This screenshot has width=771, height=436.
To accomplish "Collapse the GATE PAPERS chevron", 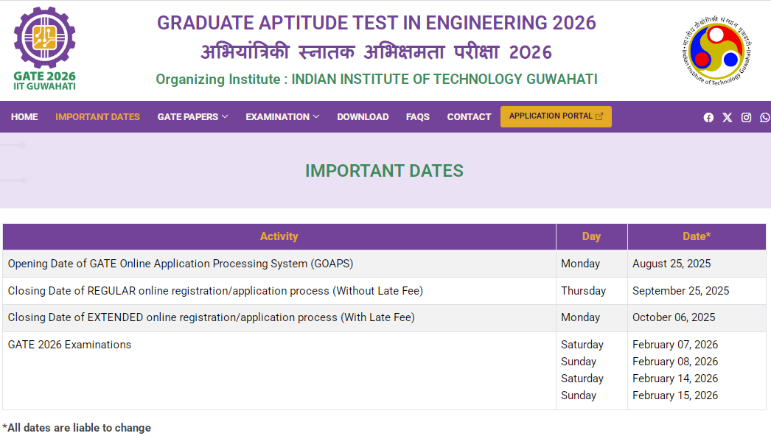I will [x=225, y=116].
